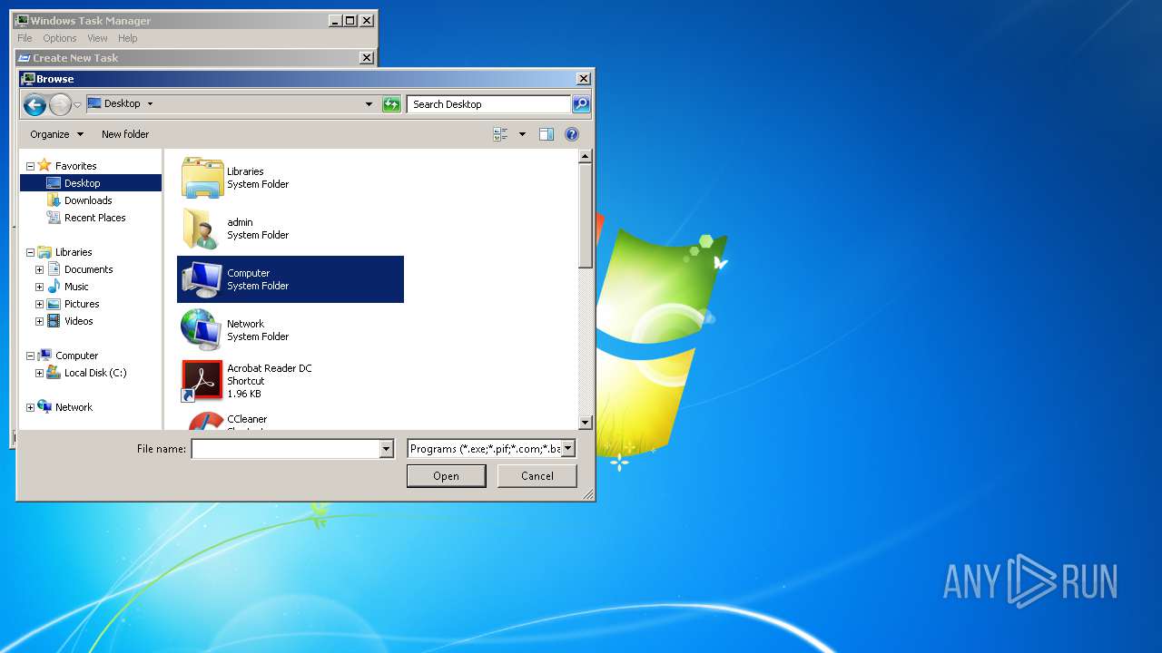Click the Cancel button
This screenshot has height=653, width=1162.
pyautogui.click(x=537, y=476)
